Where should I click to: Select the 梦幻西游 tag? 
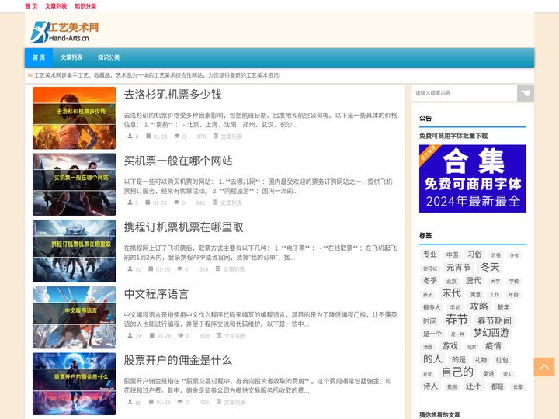(491, 333)
